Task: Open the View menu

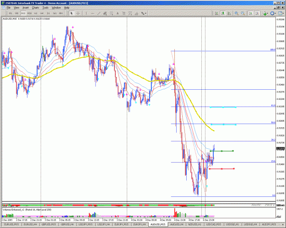Action: [16, 8]
